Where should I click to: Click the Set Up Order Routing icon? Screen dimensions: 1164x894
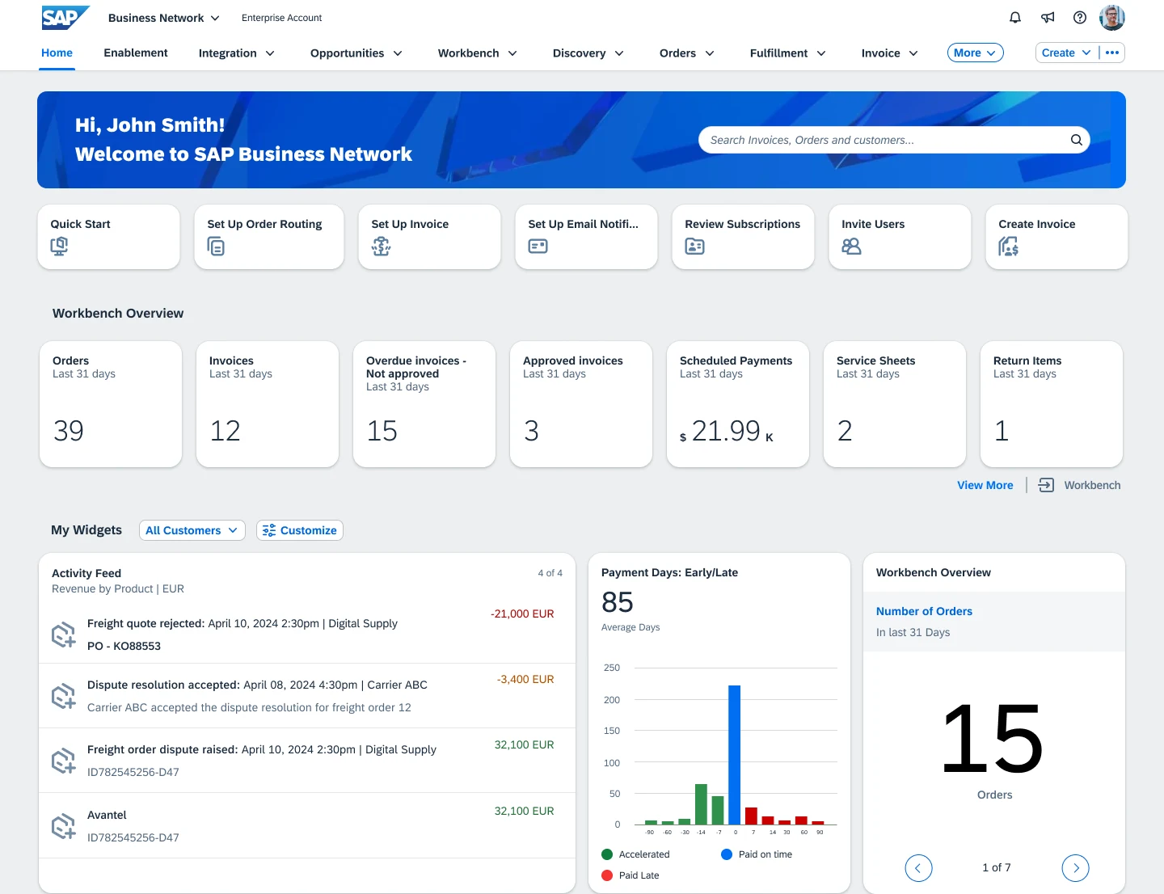pos(216,247)
